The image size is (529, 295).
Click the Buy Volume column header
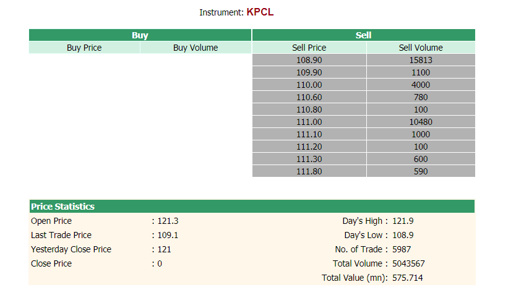coord(196,48)
